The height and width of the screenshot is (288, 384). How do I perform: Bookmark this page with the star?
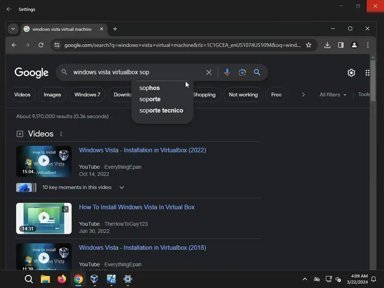309,45
